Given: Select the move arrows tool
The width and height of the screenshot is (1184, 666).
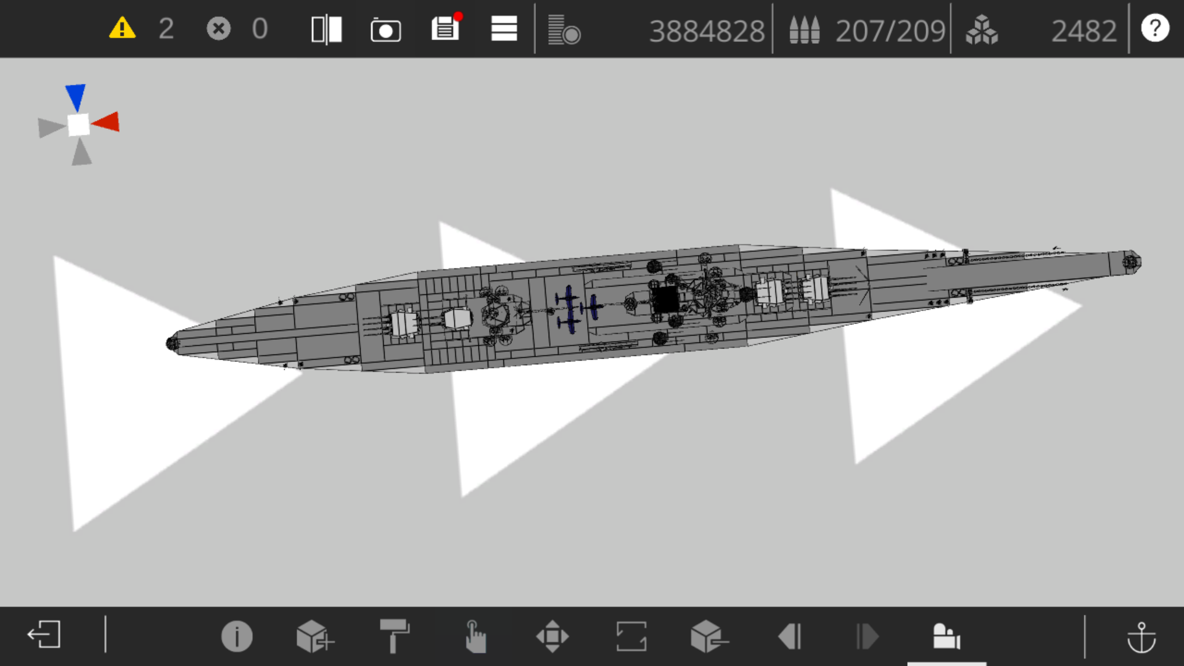Looking at the screenshot, I should (x=553, y=636).
